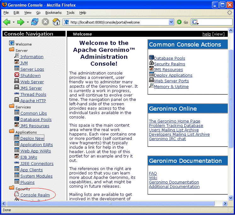Click the vertical scrollbar up arrow
The height and width of the screenshot is (215, 235).
pos(231,30)
